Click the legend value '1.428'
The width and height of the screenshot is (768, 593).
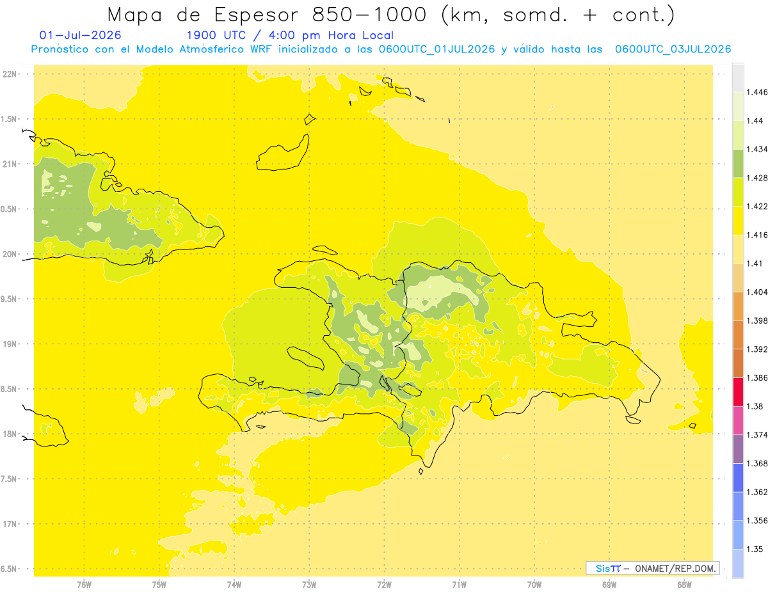coord(758,178)
